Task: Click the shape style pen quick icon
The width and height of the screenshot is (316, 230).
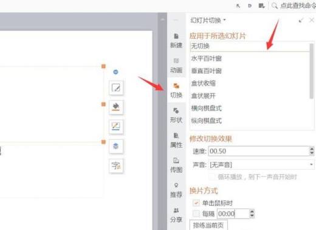Action: 116,88
